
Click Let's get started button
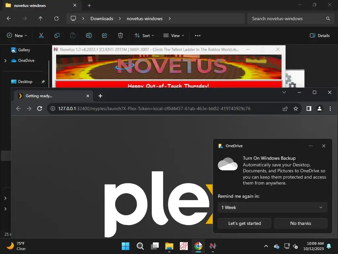coord(245,223)
